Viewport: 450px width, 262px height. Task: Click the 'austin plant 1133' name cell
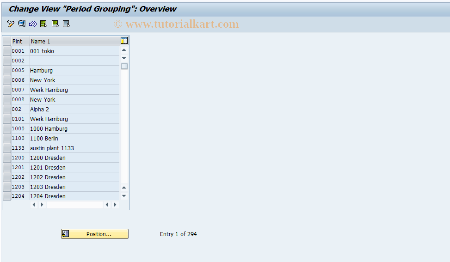click(x=74, y=148)
